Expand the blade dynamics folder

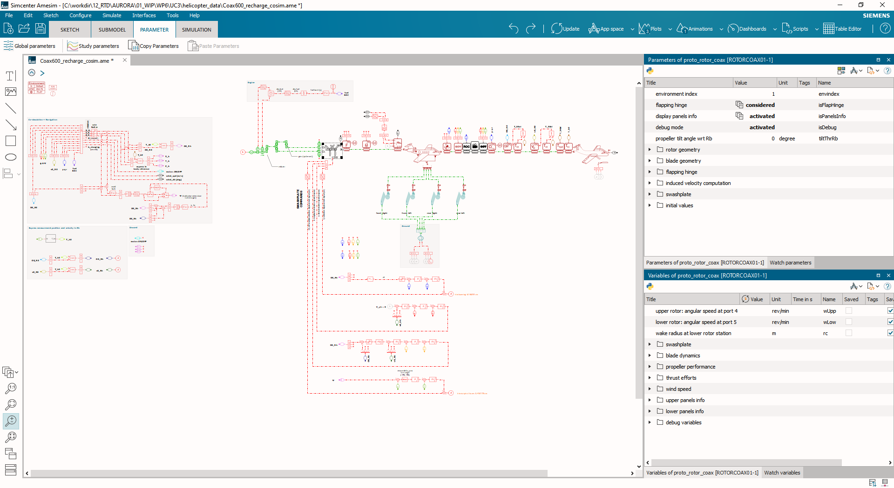(x=650, y=355)
